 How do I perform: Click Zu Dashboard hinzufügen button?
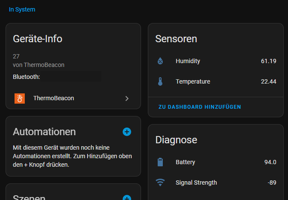point(200,107)
